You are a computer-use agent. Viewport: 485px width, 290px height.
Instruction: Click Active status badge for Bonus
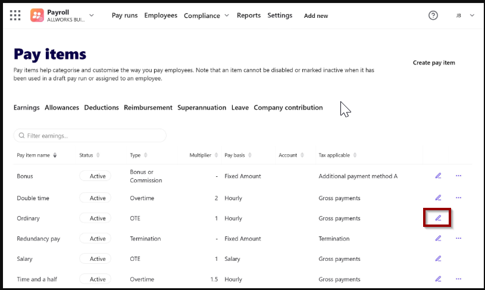click(95, 176)
